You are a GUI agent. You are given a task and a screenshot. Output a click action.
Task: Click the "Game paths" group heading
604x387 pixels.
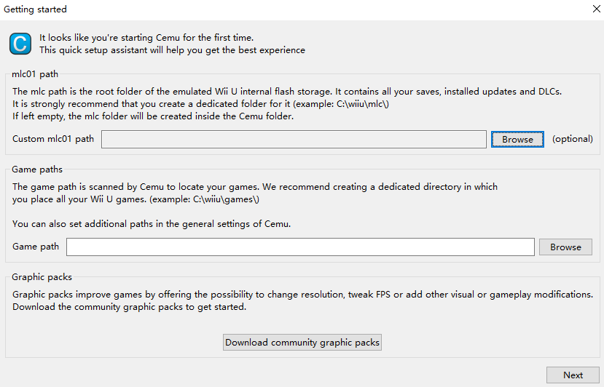click(37, 169)
